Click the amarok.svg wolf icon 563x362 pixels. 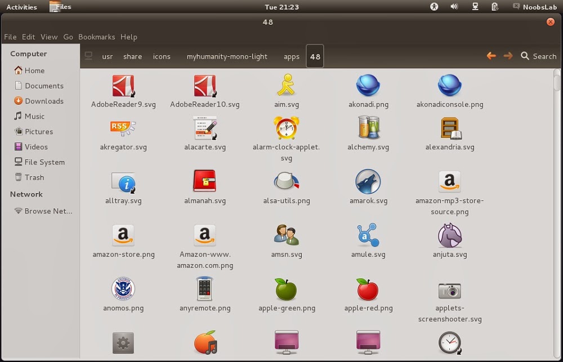tap(368, 181)
